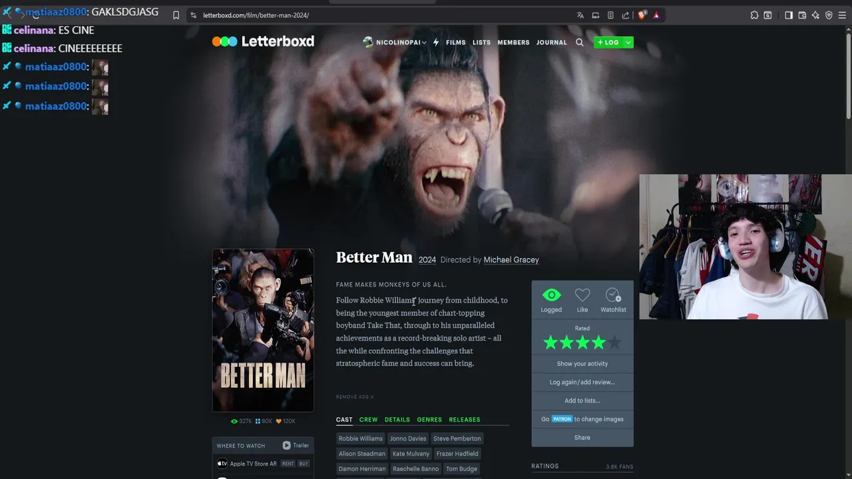Viewport: 852px width, 479px height.
Task: Click the watched count eye icon under poster
Action: (234, 421)
